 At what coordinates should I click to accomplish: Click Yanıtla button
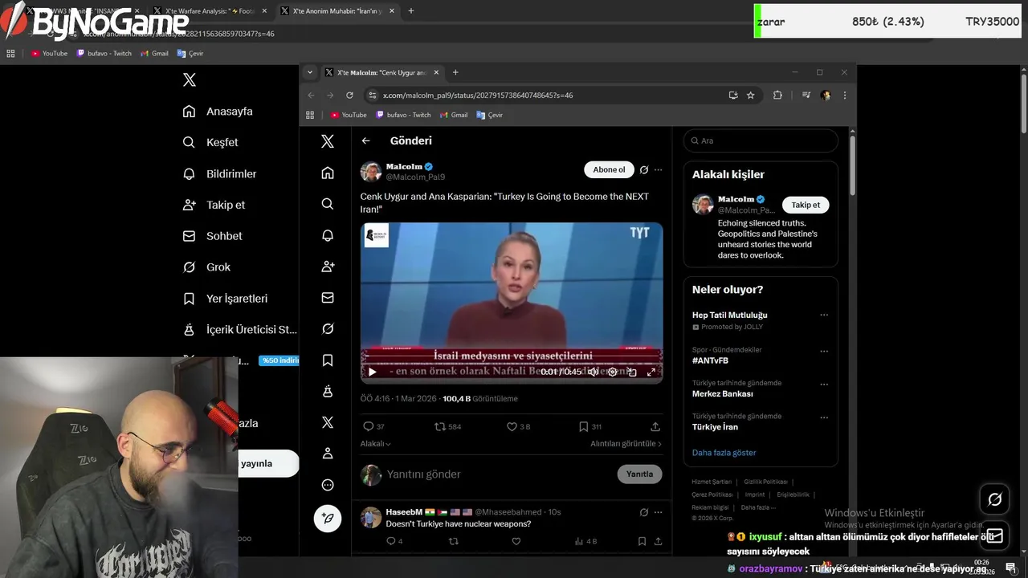click(x=639, y=474)
